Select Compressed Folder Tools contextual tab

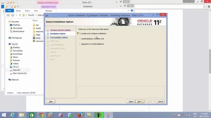(x=47, y=3)
